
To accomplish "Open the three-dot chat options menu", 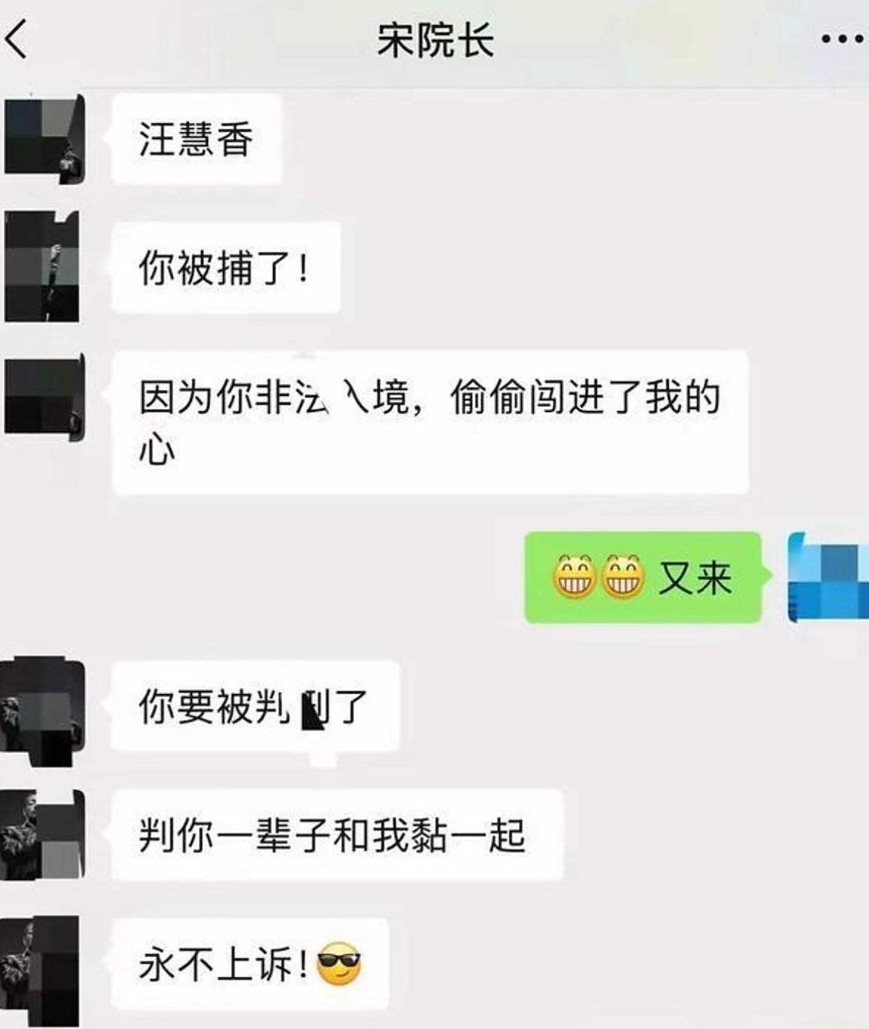I will click(x=842, y=39).
